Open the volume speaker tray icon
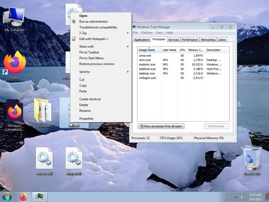 coord(242,197)
